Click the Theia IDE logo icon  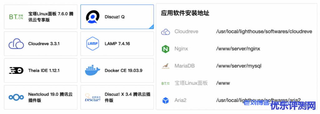click(x=16, y=70)
